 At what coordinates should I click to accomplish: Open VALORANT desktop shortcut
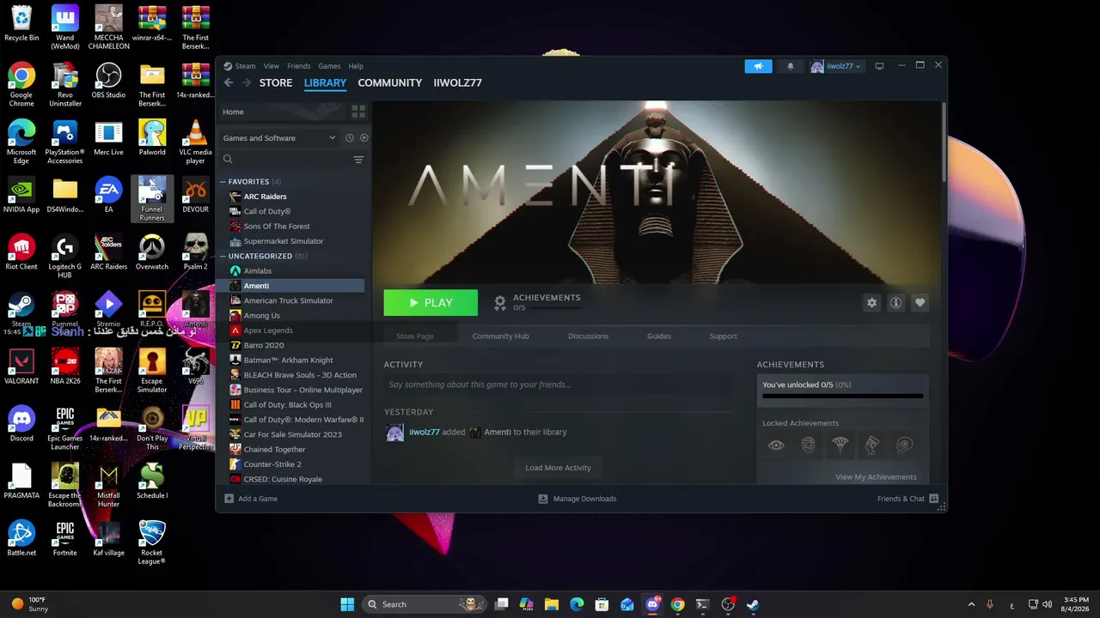point(21,367)
